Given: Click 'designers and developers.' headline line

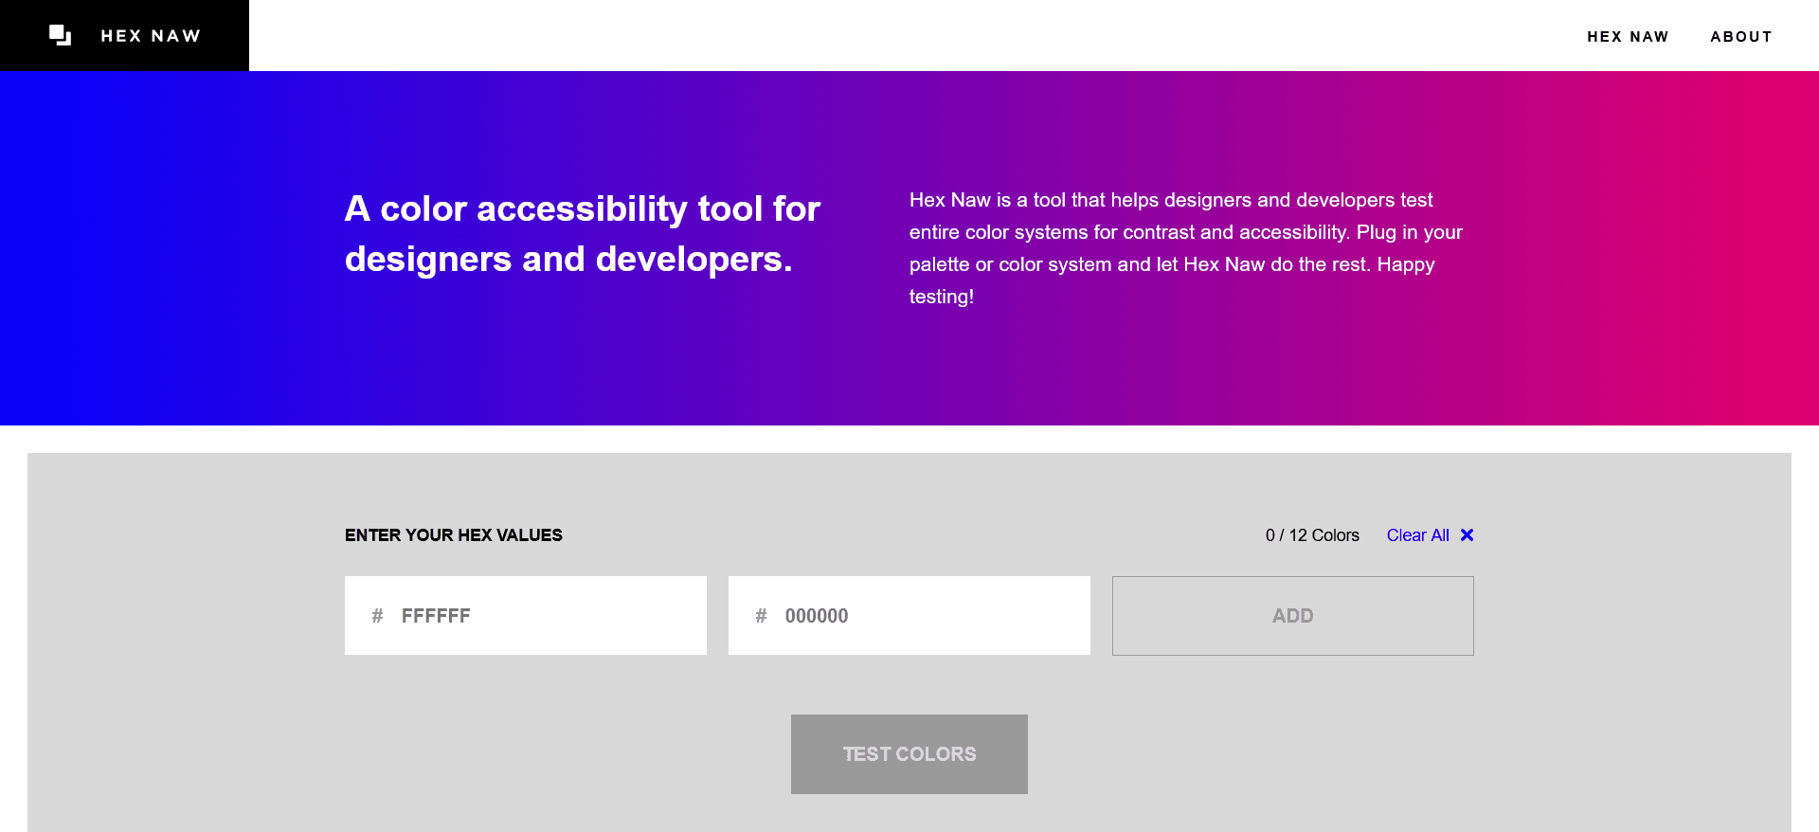Looking at the screenshot, I should pos(567,260).
